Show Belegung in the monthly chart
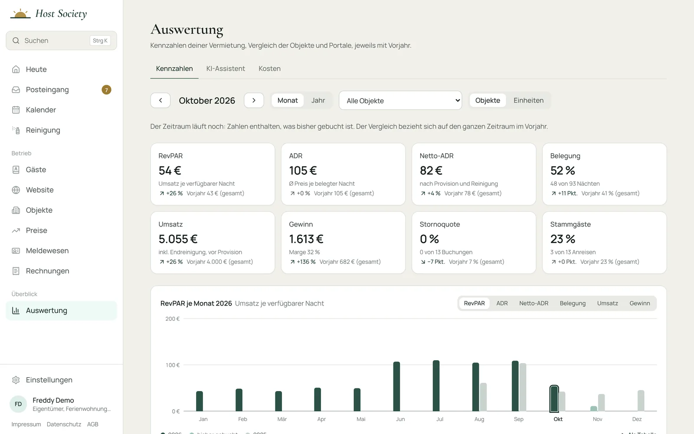Image resolution: width=694 pixels, height=434 pixels. 573,303
